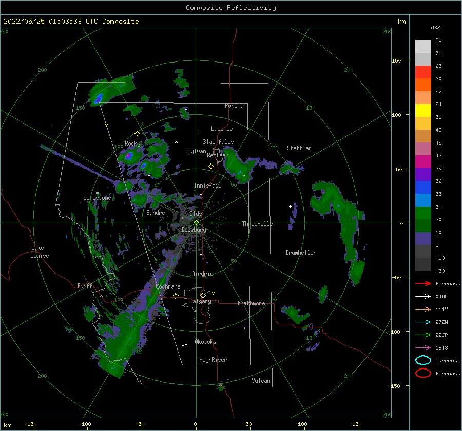Select the magenta 18TS arrow icon
Screen dimensions: 462x431
(x=423, y=348)
